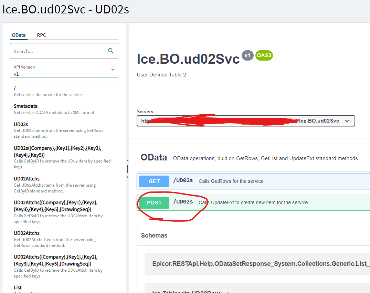Collapse the OData operations section heading

click(154, 157)
